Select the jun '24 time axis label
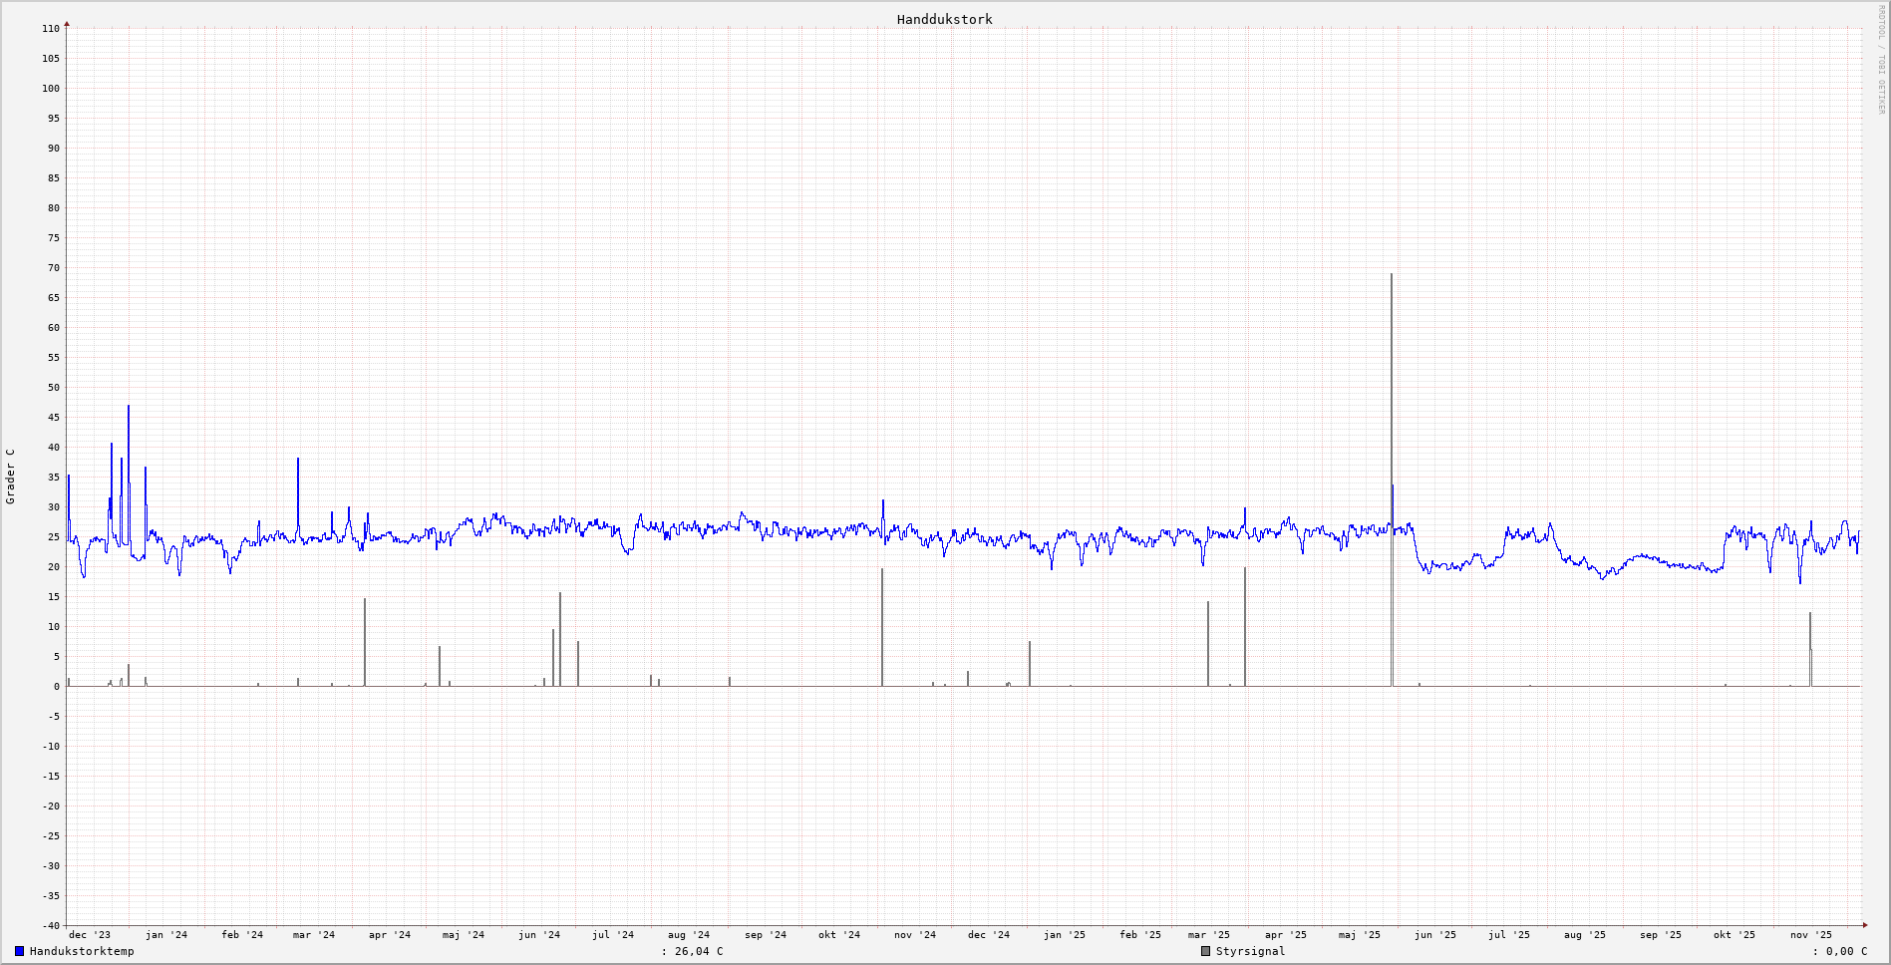This screenshot has width=1891, height=965. (539, 935)
